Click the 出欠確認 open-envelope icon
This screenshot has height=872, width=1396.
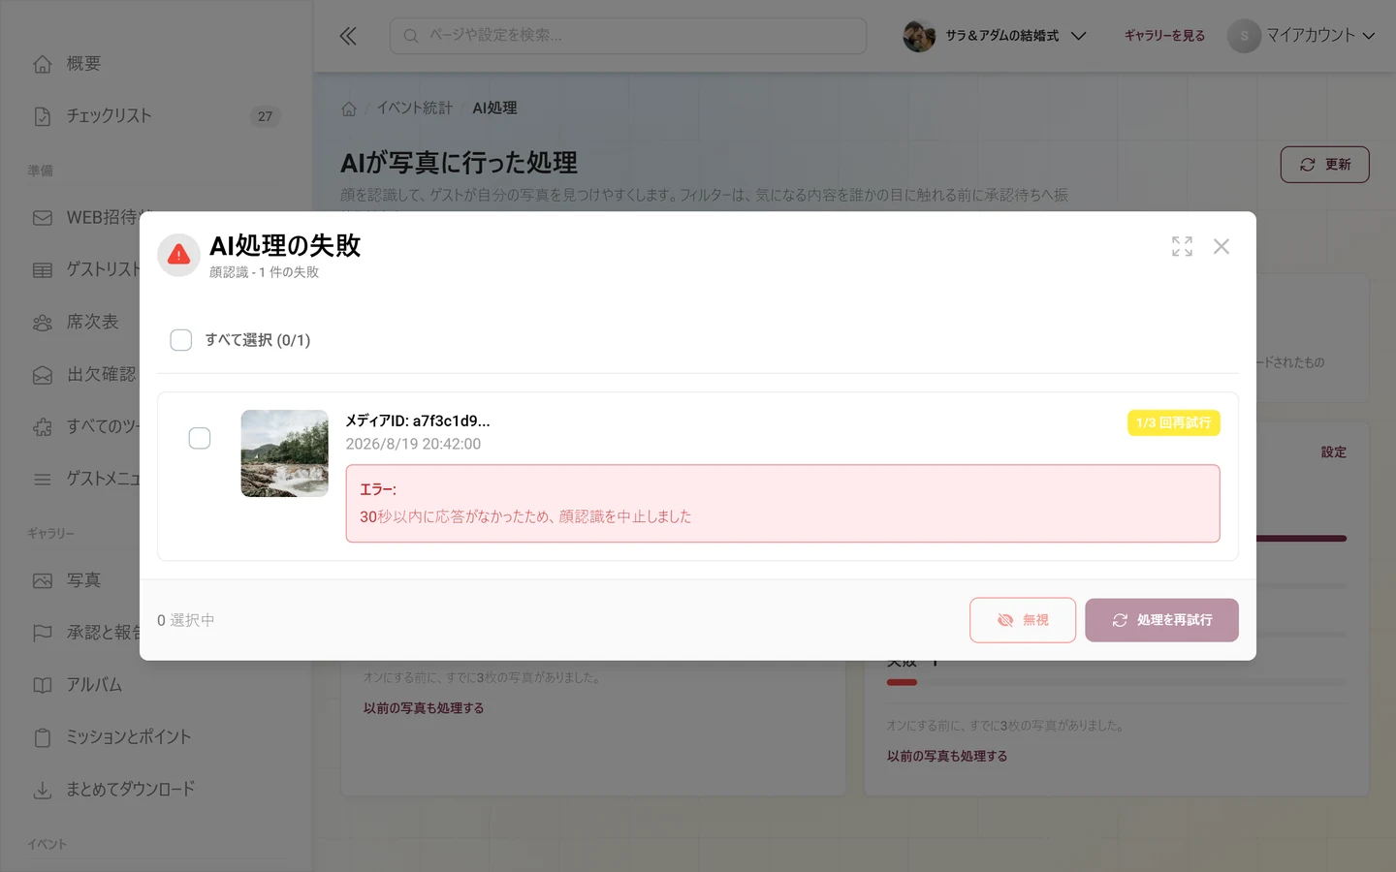[43, 375]
